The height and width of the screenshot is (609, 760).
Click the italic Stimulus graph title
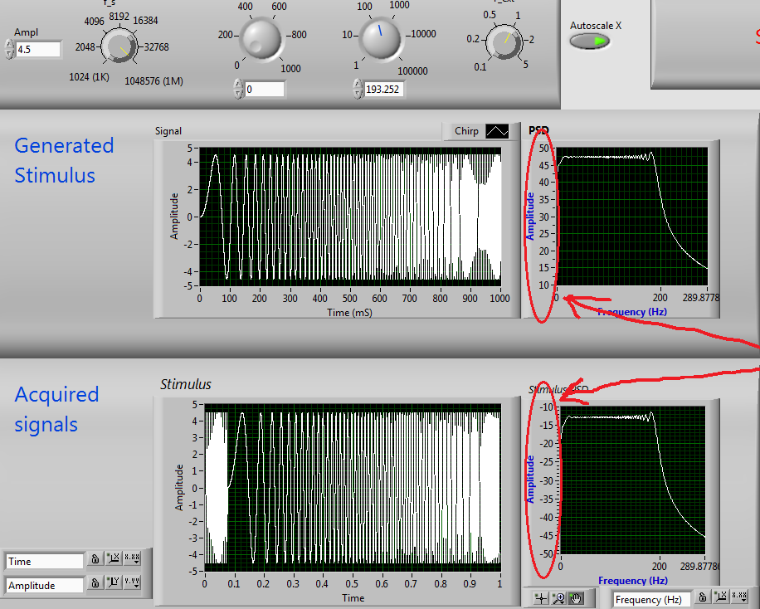[186, 384]
